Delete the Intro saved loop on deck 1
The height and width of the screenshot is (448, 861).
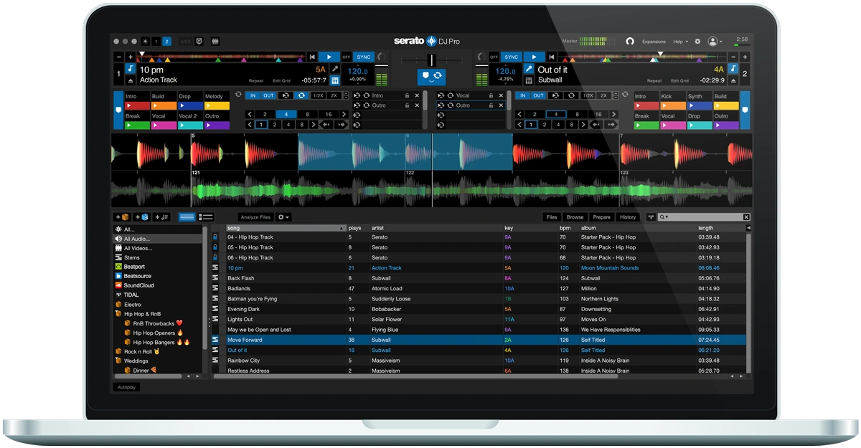coord(417,95)
